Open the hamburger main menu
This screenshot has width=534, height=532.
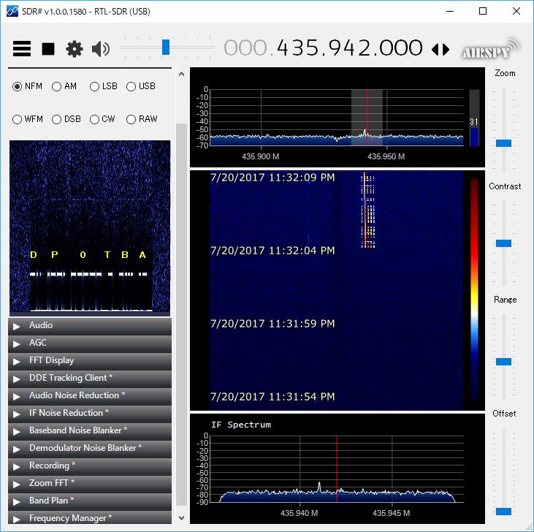coord(22,49)
